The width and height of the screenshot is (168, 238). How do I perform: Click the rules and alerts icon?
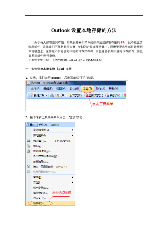(28, 151)
